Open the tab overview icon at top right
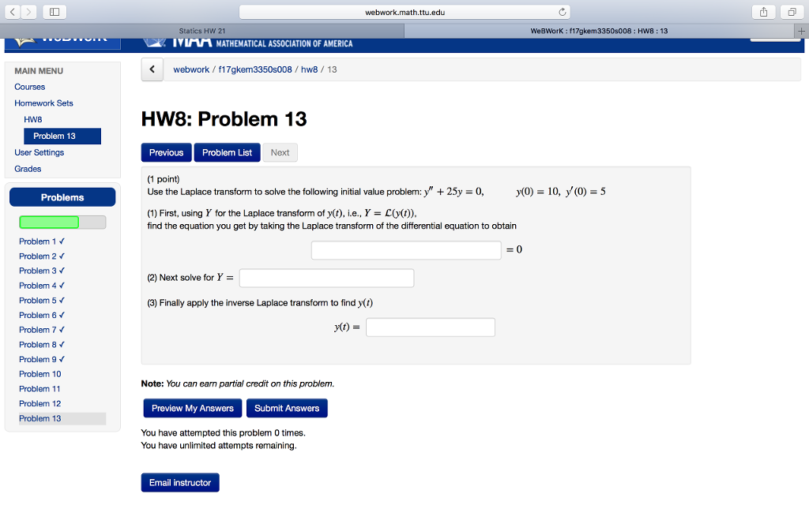809x505 pixels. tap(794, 12)
